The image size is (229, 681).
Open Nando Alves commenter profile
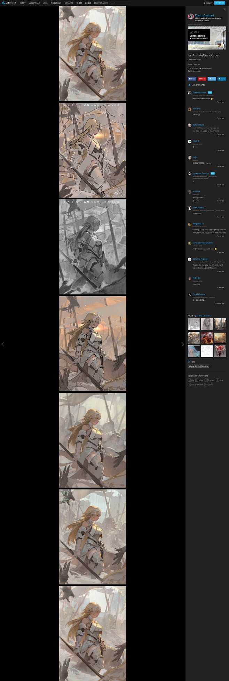point(198,125)
